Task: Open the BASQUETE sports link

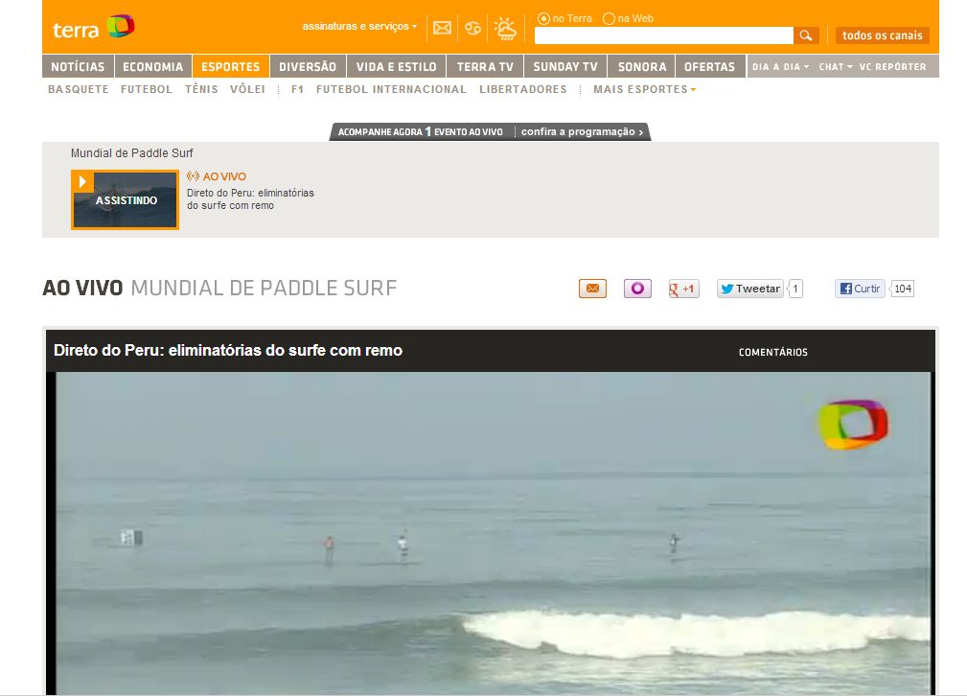Action: point(79,89)
